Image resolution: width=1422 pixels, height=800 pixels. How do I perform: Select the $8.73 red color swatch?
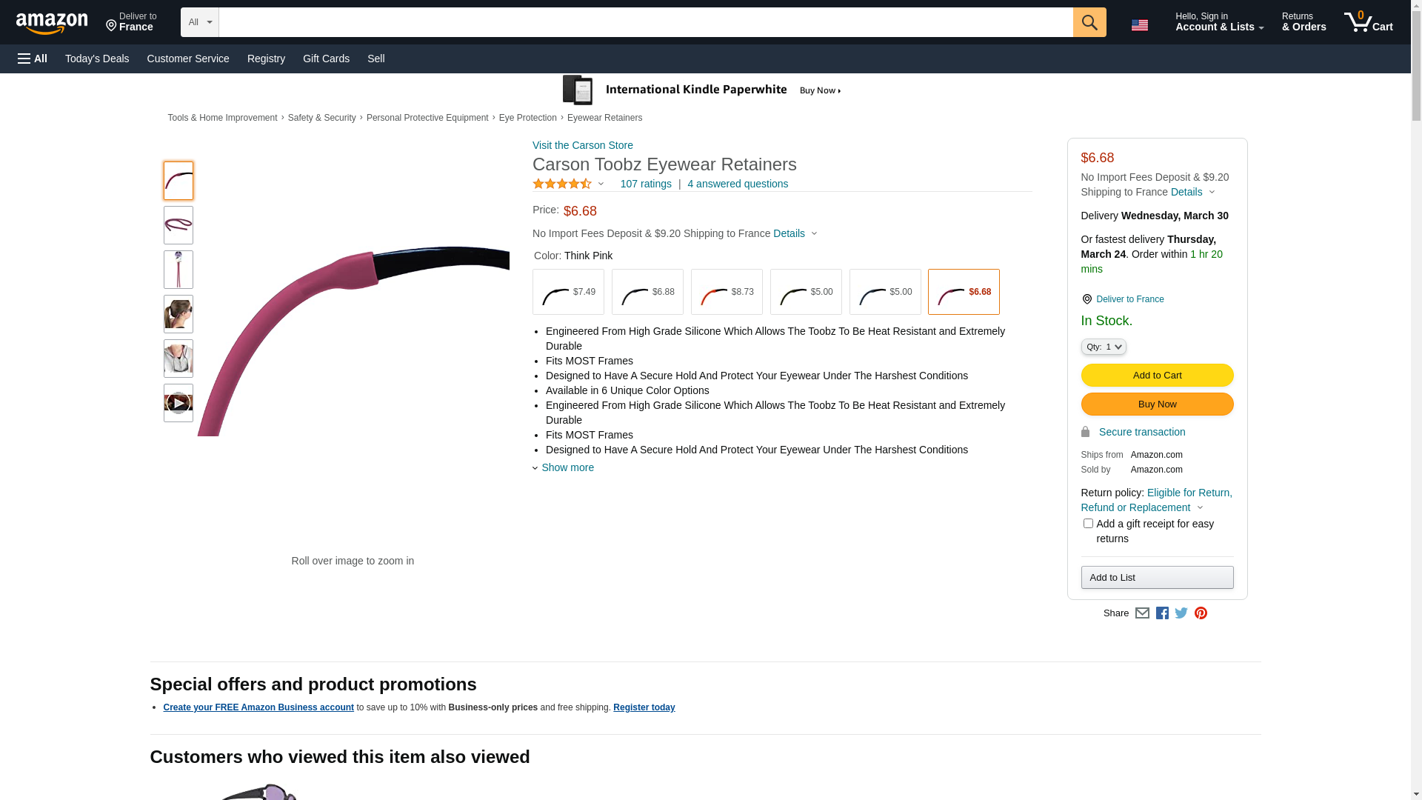[x=727, y=292]
